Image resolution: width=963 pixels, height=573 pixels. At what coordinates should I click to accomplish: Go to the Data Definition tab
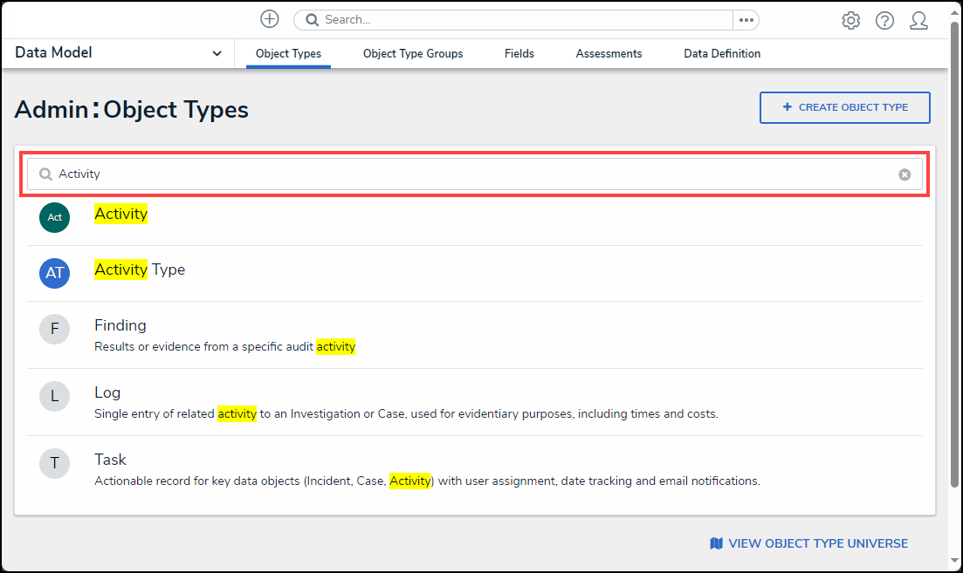(722, 54)
